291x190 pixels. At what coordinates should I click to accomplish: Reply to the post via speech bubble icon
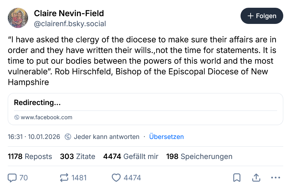click(12, 178)
